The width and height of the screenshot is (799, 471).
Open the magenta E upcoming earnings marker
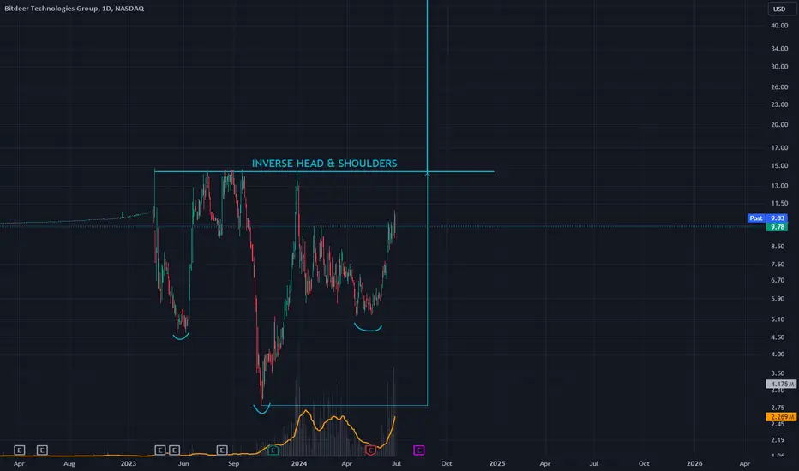pyautogui.click(x=419, y=450)
